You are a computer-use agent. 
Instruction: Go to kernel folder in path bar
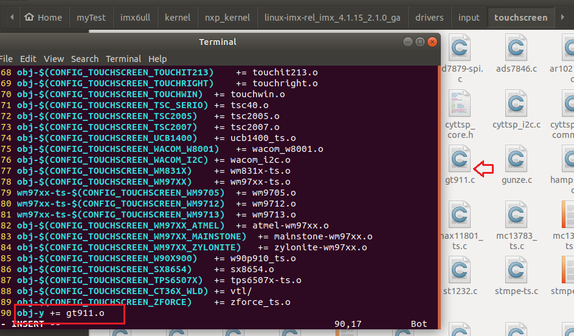click(178, 18)
